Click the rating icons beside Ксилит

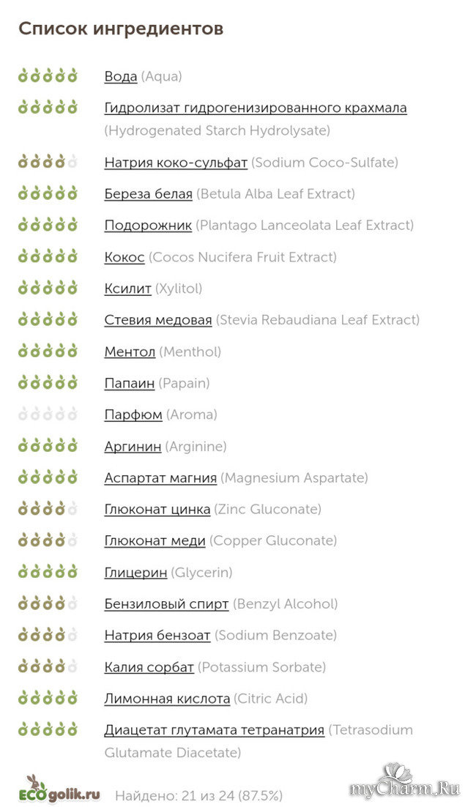[x=48, y=289]
